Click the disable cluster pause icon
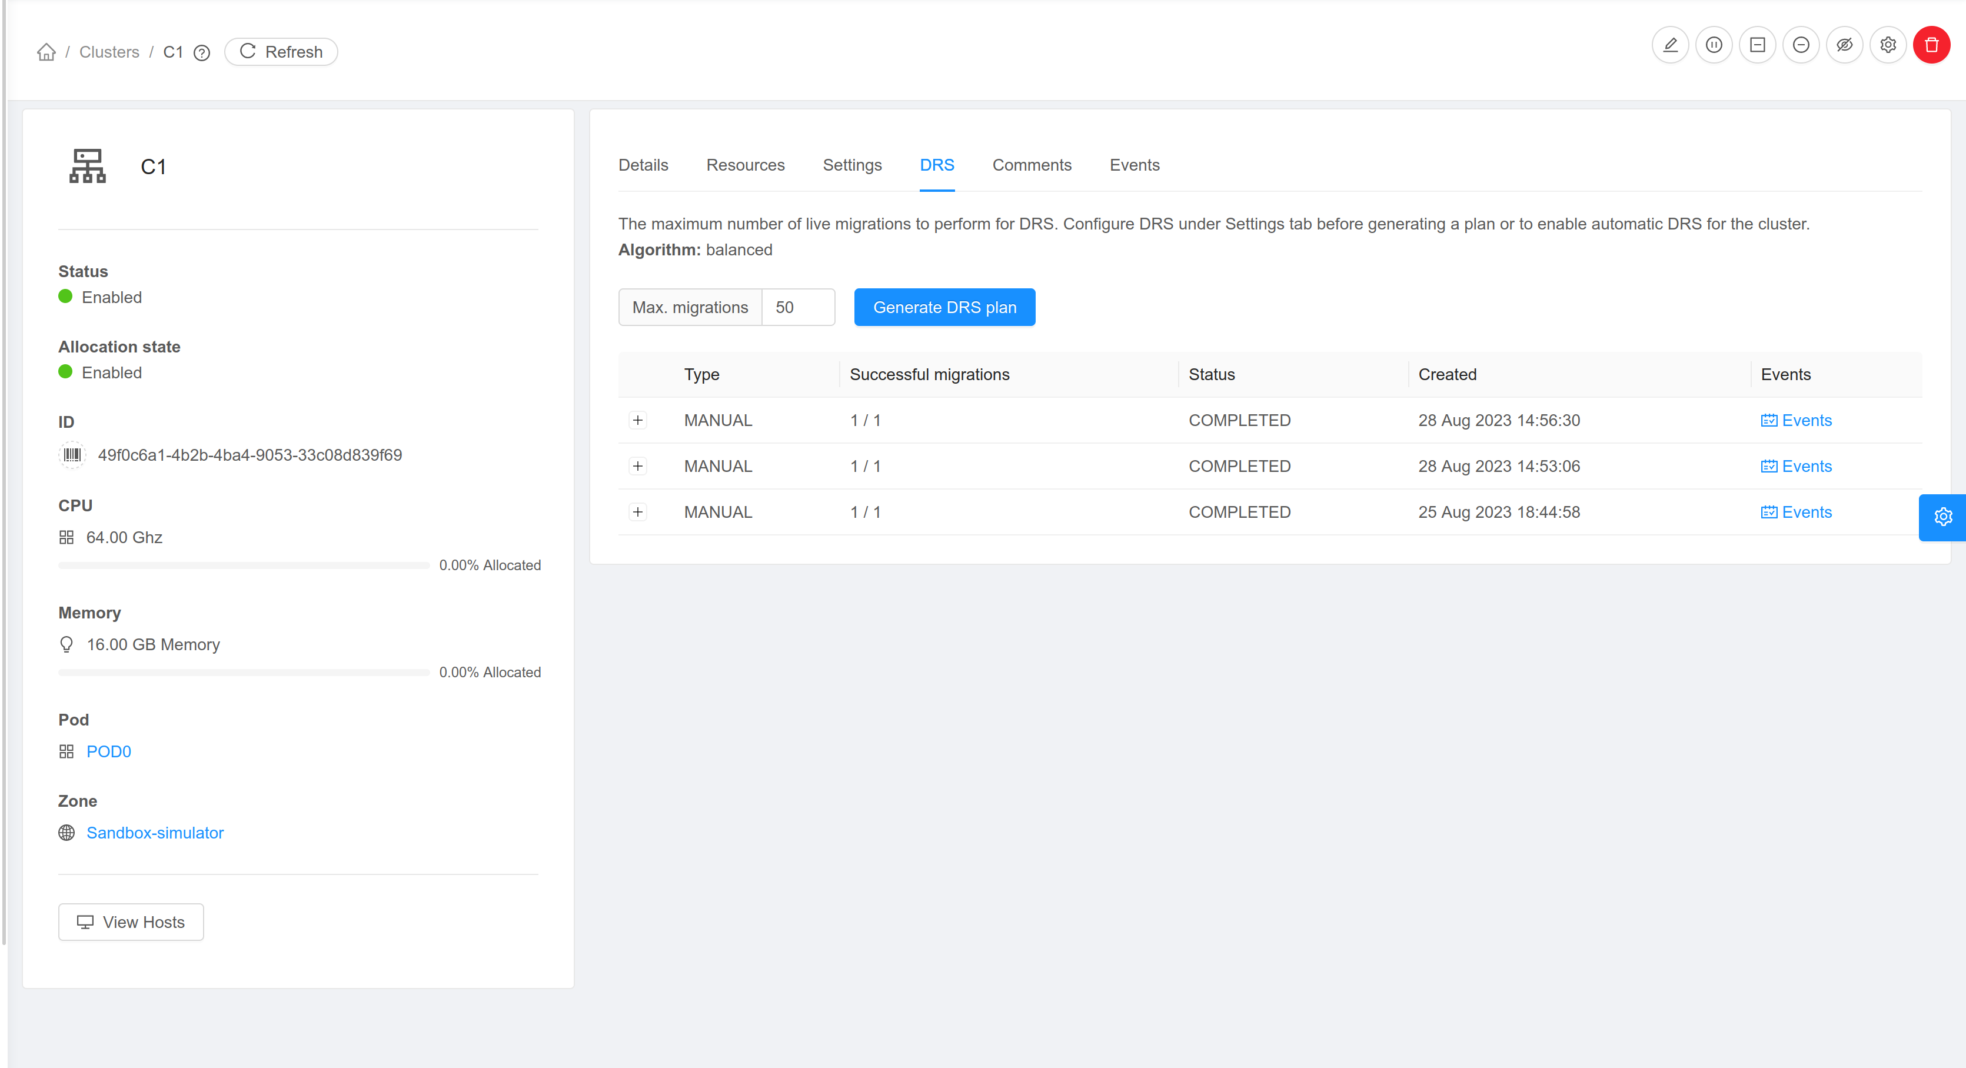Screen dimensions: 1966x1068 pyautogui.click(x=1714, y=45)
